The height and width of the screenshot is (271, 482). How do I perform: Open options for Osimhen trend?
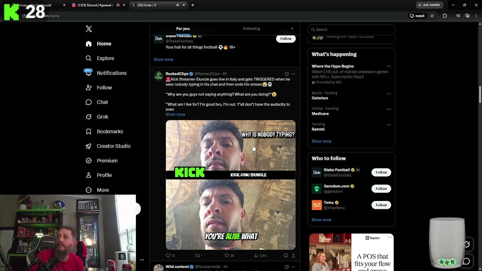(x=389, y=94)
